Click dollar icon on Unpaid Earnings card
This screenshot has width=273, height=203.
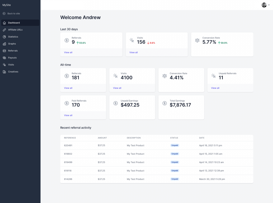(116, 103)
